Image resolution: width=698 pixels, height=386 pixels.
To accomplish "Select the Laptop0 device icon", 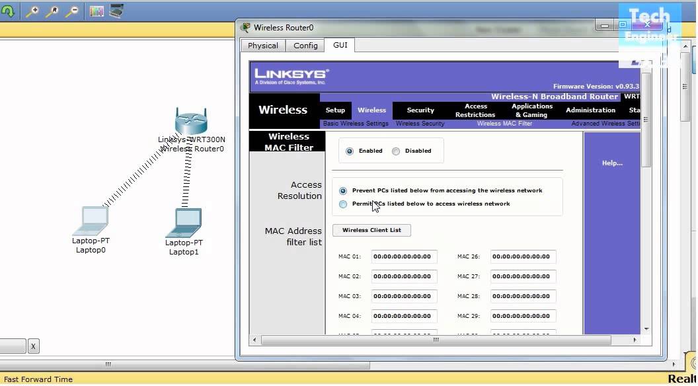I will [92, 220].
